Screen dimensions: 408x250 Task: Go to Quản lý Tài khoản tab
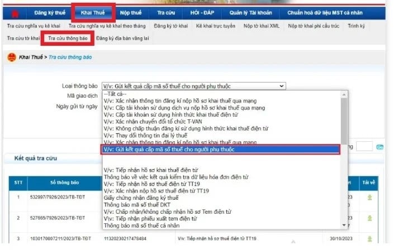(250, 13)
